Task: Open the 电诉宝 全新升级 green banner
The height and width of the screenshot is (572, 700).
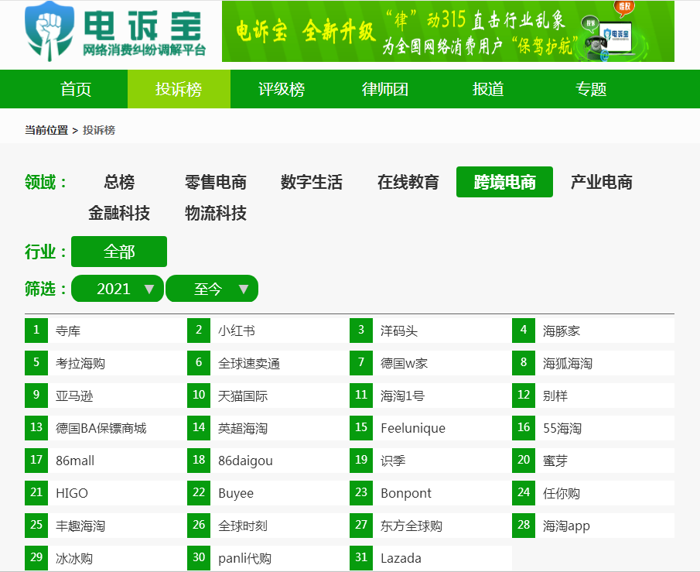Action: pyautogui.click(x=448, y=31)
